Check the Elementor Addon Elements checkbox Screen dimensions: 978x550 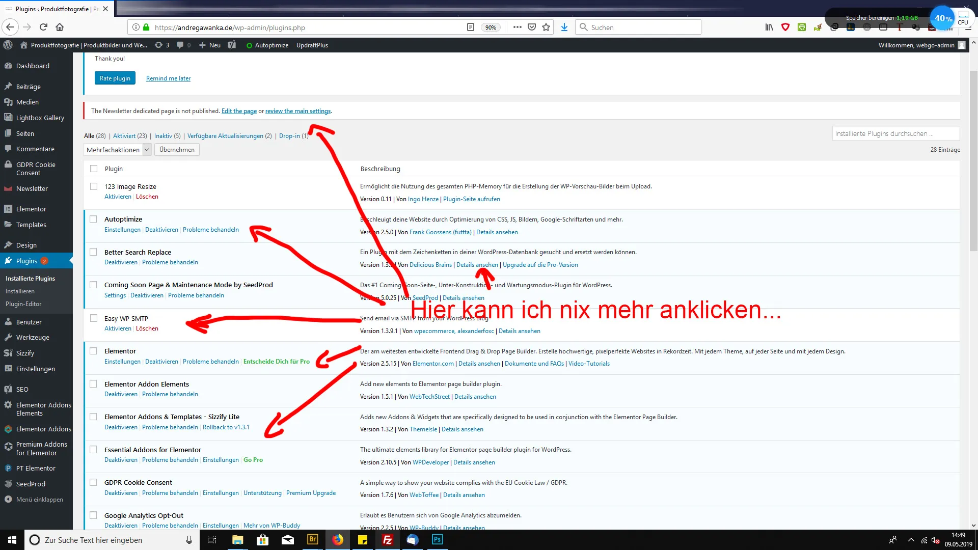pos(93,384)
